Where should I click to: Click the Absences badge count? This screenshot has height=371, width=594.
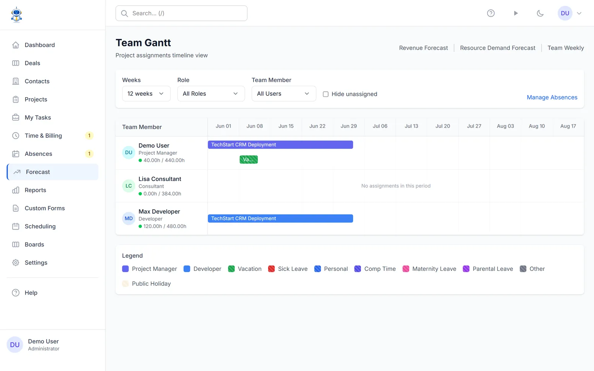(x=89, y=154)
